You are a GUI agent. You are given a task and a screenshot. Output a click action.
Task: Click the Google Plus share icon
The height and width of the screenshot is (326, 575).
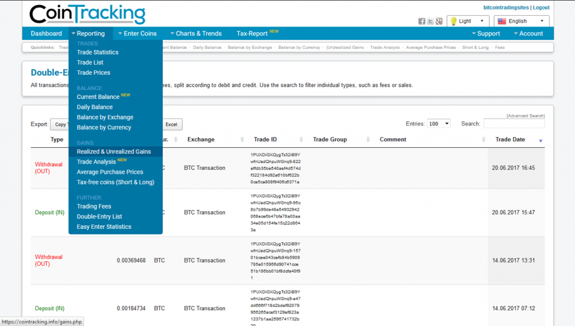pos(439,21)
